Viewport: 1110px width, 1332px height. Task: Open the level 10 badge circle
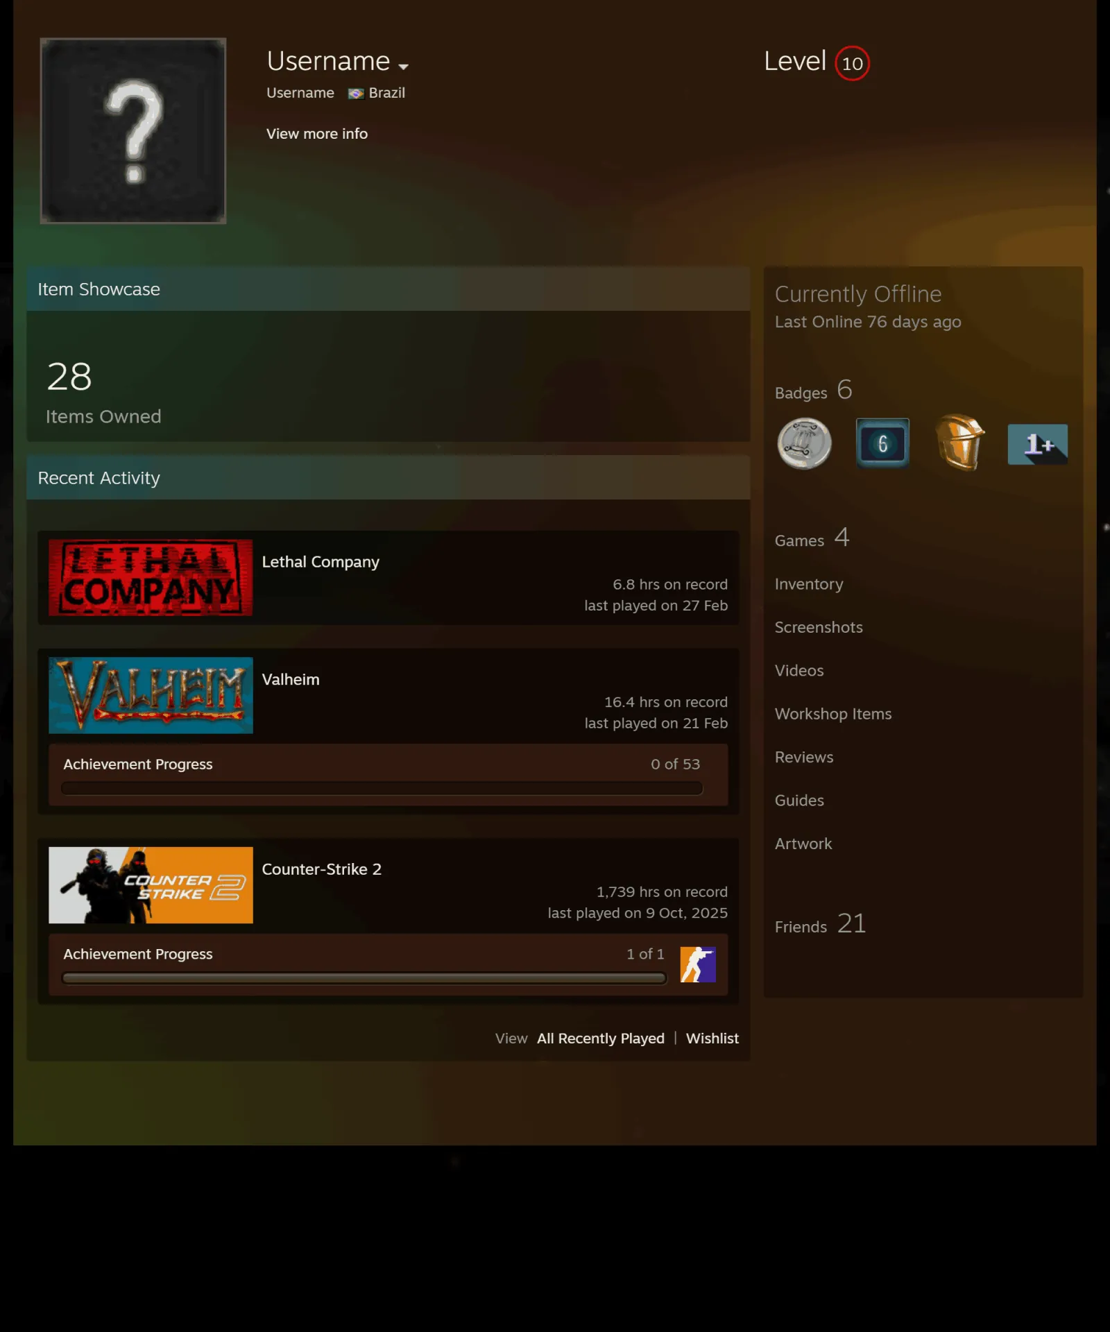(x=852, y=63)
